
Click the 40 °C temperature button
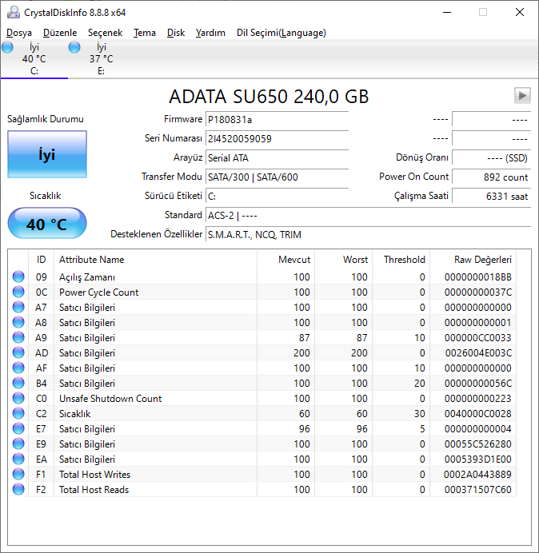coord(46,224)
